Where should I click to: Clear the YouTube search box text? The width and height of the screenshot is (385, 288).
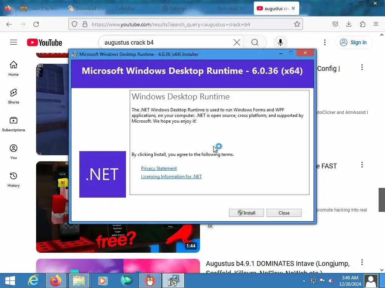237,42
